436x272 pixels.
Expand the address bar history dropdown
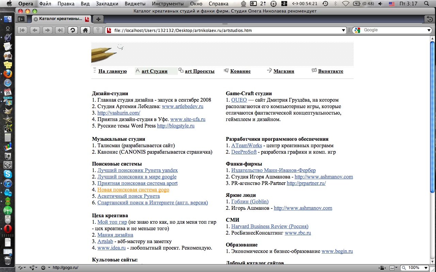click(344, 30)
